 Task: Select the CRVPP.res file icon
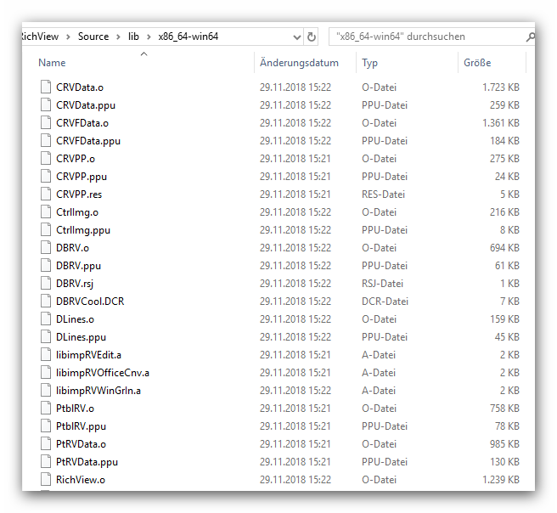pos(46,194)
